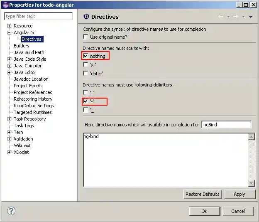Select Task Repository label in tree
Image resolution: width=259 pixels, height=222 pixels.
(30, 119)
